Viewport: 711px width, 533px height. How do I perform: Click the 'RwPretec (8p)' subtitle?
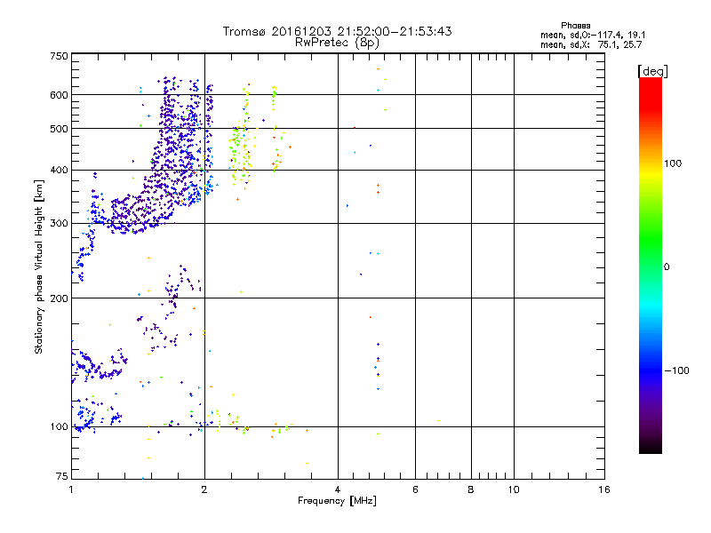click(x=337, y=43)
